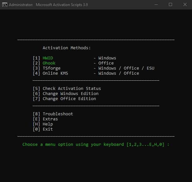Image resolution: width=192 pixels, height=182 pixels.
Task: Open the Troubleshoot option
Action: (x=58, y=114)
